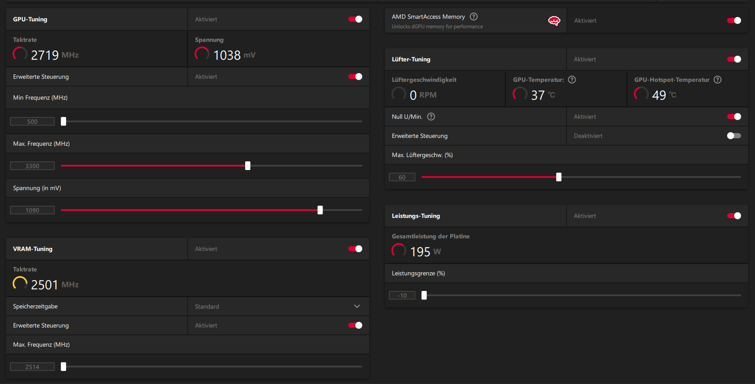Click Lüfter-Tuning section title

click(411, 59)
